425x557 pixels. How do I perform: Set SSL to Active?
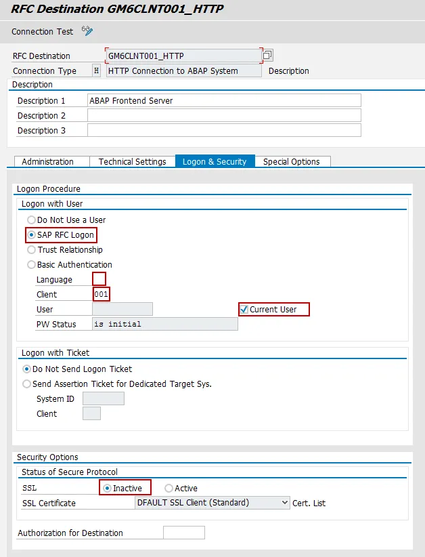(169, 489)
